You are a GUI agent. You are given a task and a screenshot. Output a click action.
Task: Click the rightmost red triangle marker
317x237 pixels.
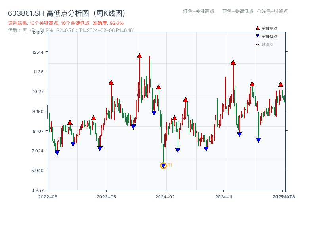[x=281, y=84]
